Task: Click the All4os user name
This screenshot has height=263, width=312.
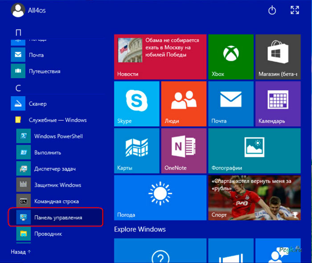Action: 37,10
